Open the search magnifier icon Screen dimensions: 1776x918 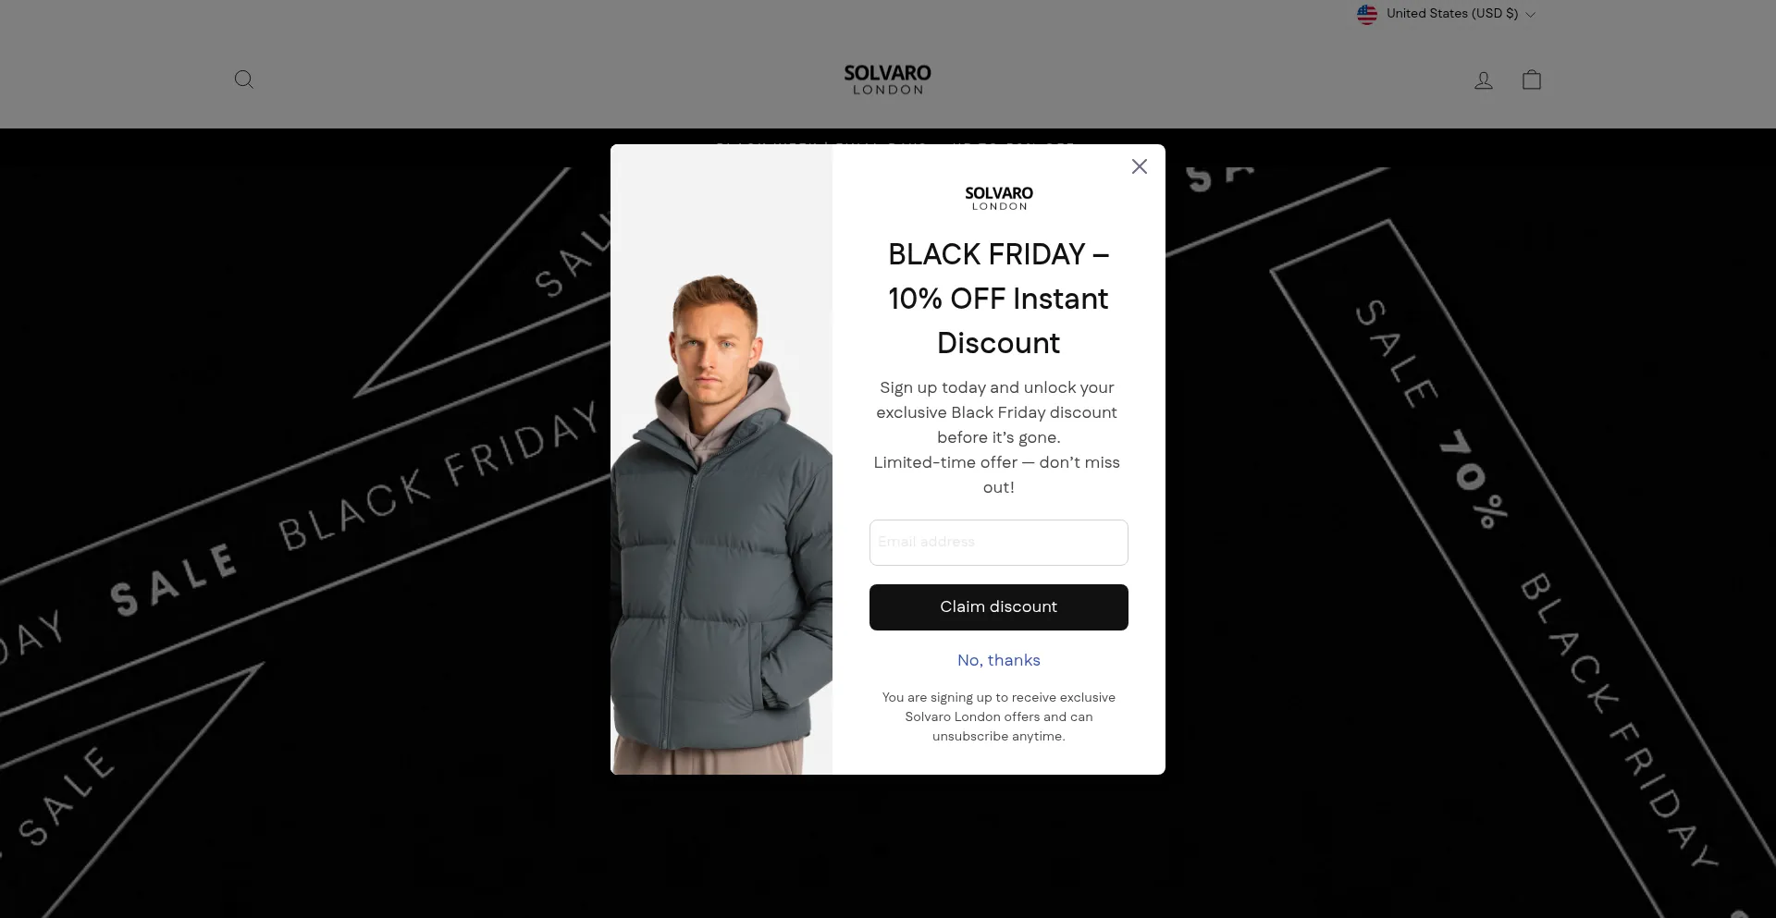click(244, 80)
